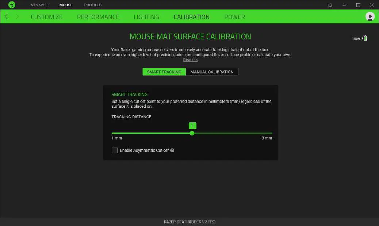Dismiss the calibration info message
The image size is (379, 226).
190,60
